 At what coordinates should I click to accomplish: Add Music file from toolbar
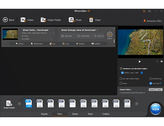(71, 20)
